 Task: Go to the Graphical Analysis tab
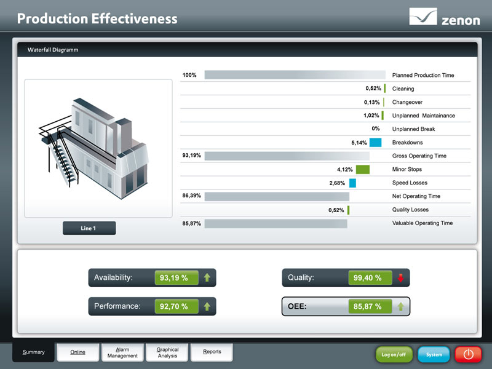(167, 352)
